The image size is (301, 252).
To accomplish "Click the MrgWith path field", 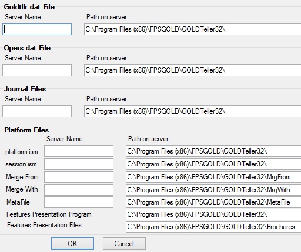I will [213, 190].
